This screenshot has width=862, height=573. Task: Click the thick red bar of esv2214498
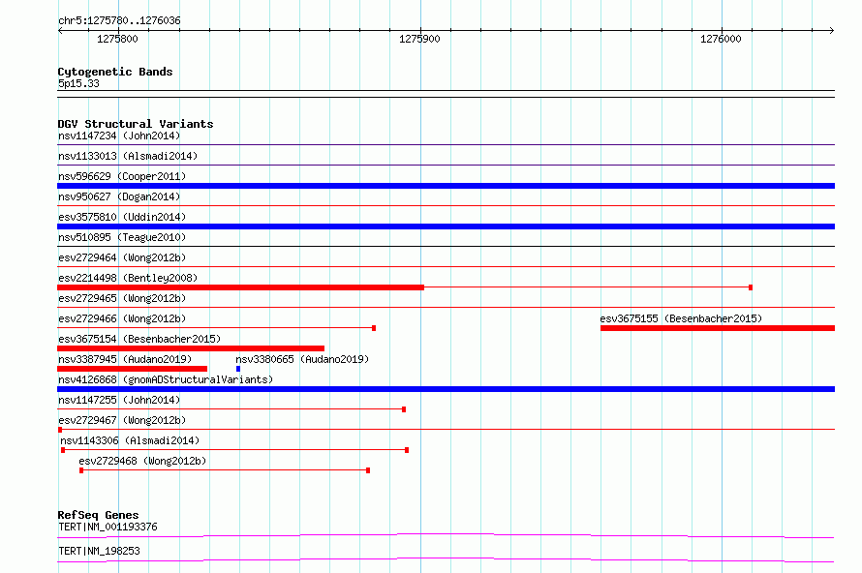[x=241, y=287]
